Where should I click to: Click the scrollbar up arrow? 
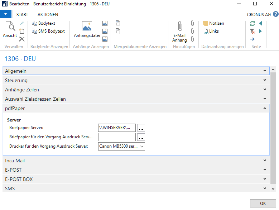point(273,70)
